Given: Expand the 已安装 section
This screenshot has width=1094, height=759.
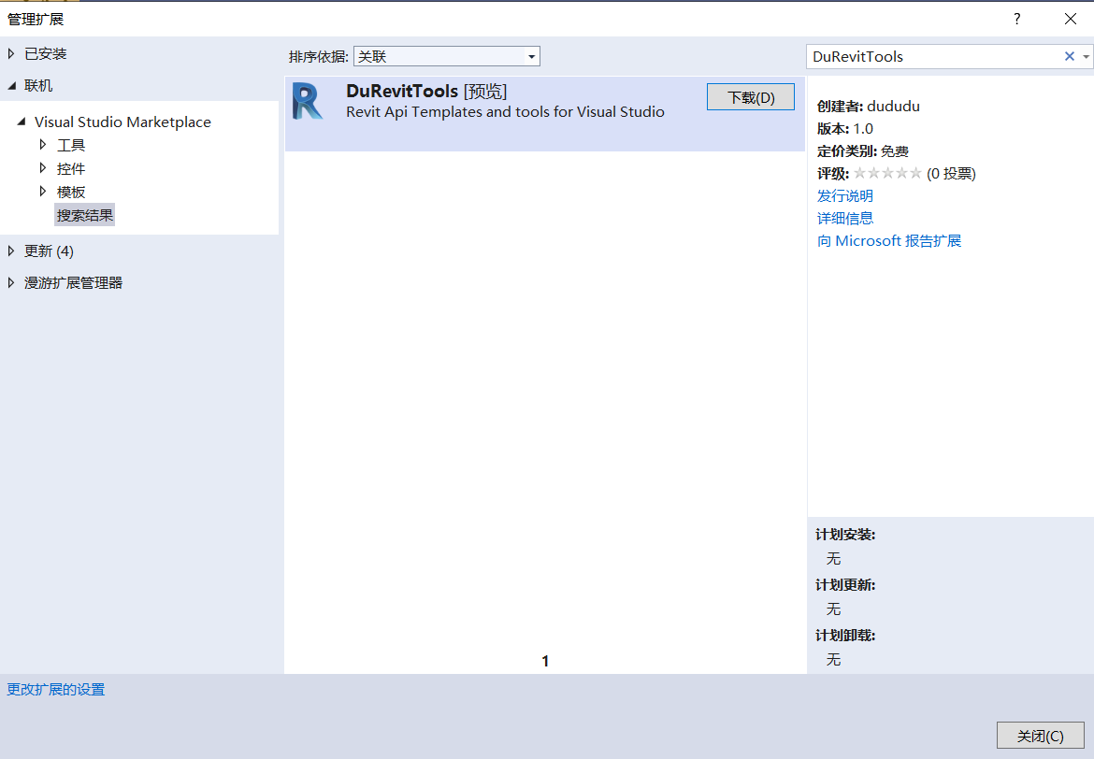Looking at the screenshot, I should tap(10, 53).
